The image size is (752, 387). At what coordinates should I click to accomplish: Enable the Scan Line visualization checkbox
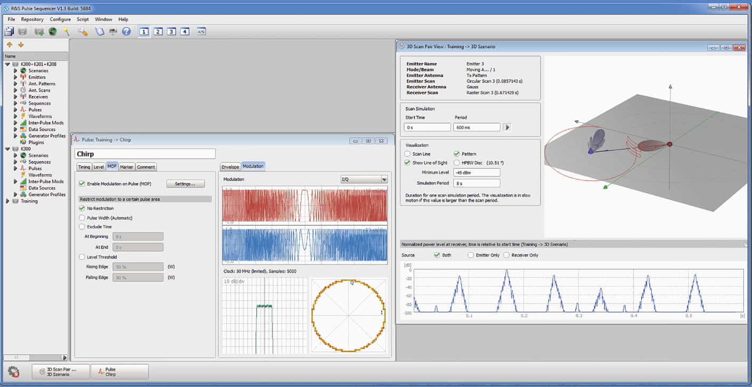[x=407, y=154]
